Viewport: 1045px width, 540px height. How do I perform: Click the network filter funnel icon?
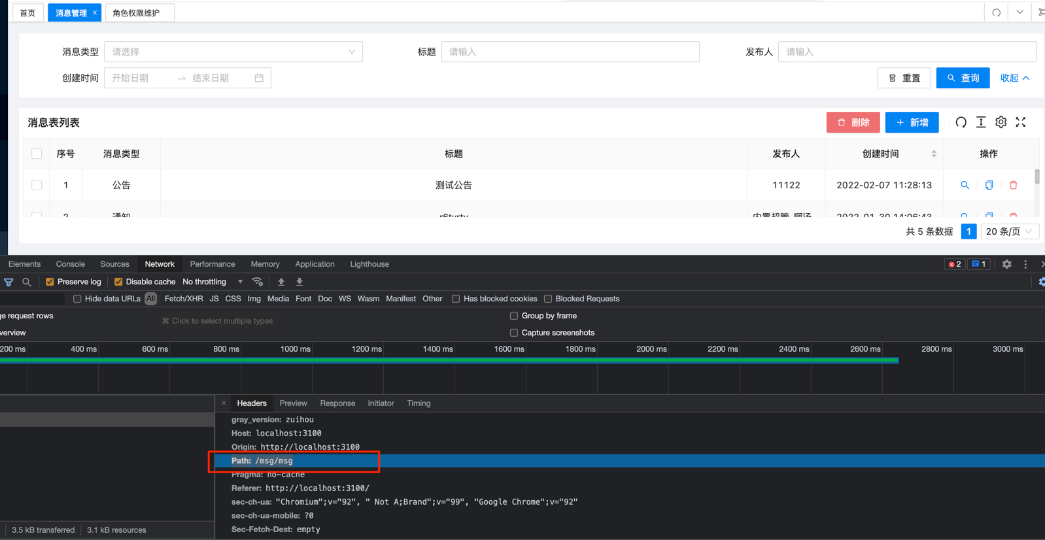click(9, 282)
